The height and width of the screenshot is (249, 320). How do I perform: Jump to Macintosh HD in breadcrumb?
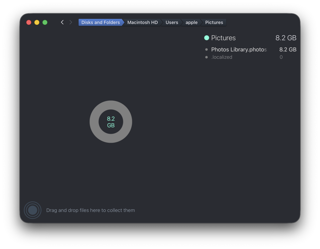click(142, 22)
